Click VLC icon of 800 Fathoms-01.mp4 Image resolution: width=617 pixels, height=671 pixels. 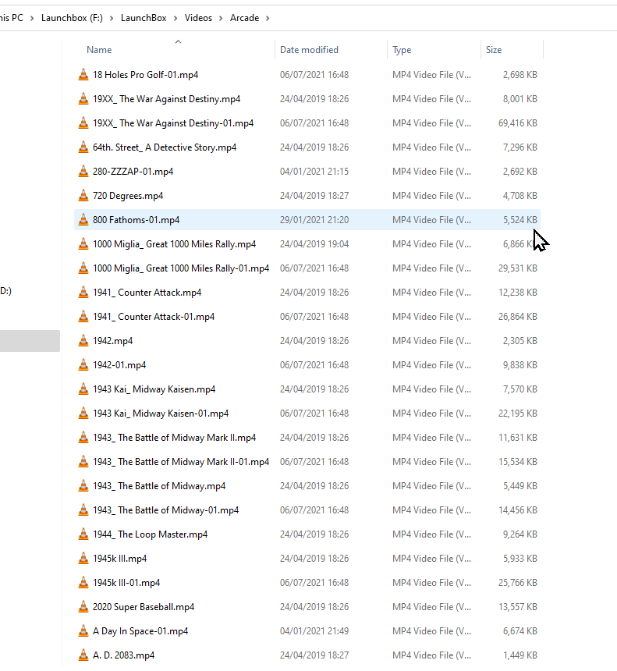(83, 219)
